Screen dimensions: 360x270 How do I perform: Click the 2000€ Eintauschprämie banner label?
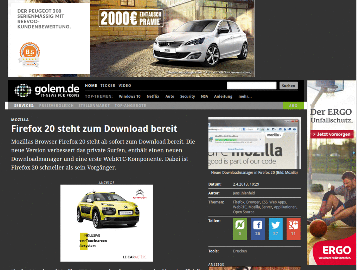tap(131, 18)
